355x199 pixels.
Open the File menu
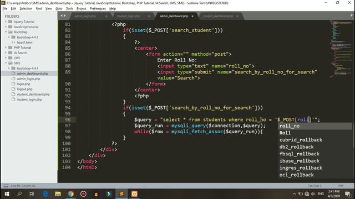[x=5, y=9]
